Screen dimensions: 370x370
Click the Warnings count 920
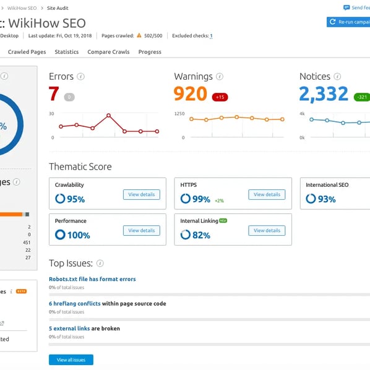click(190, 93)
